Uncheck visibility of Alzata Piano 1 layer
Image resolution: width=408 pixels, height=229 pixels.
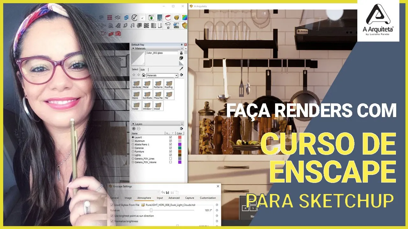pos(171,144)
